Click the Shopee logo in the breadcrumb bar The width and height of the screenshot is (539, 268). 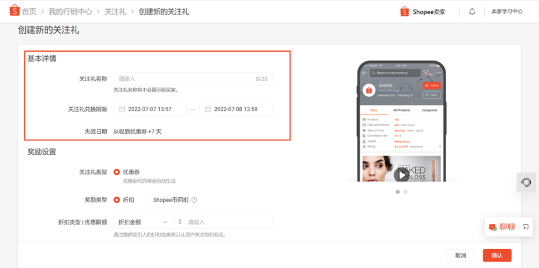(x=14, y=11)
